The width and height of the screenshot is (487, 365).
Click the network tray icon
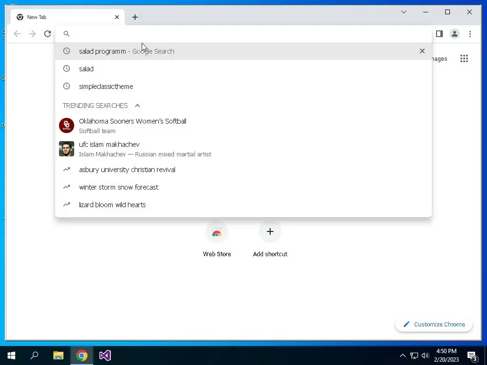[414, 355]
